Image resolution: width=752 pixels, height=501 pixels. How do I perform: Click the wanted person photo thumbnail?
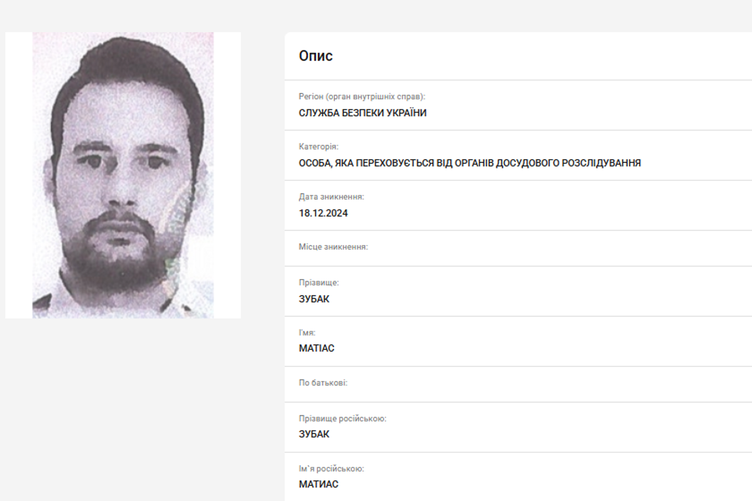123,175
